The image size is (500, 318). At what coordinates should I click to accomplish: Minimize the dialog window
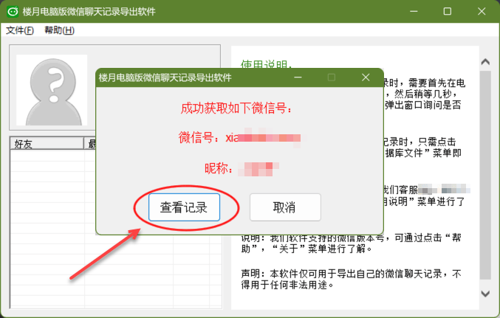tap(298, 77)
